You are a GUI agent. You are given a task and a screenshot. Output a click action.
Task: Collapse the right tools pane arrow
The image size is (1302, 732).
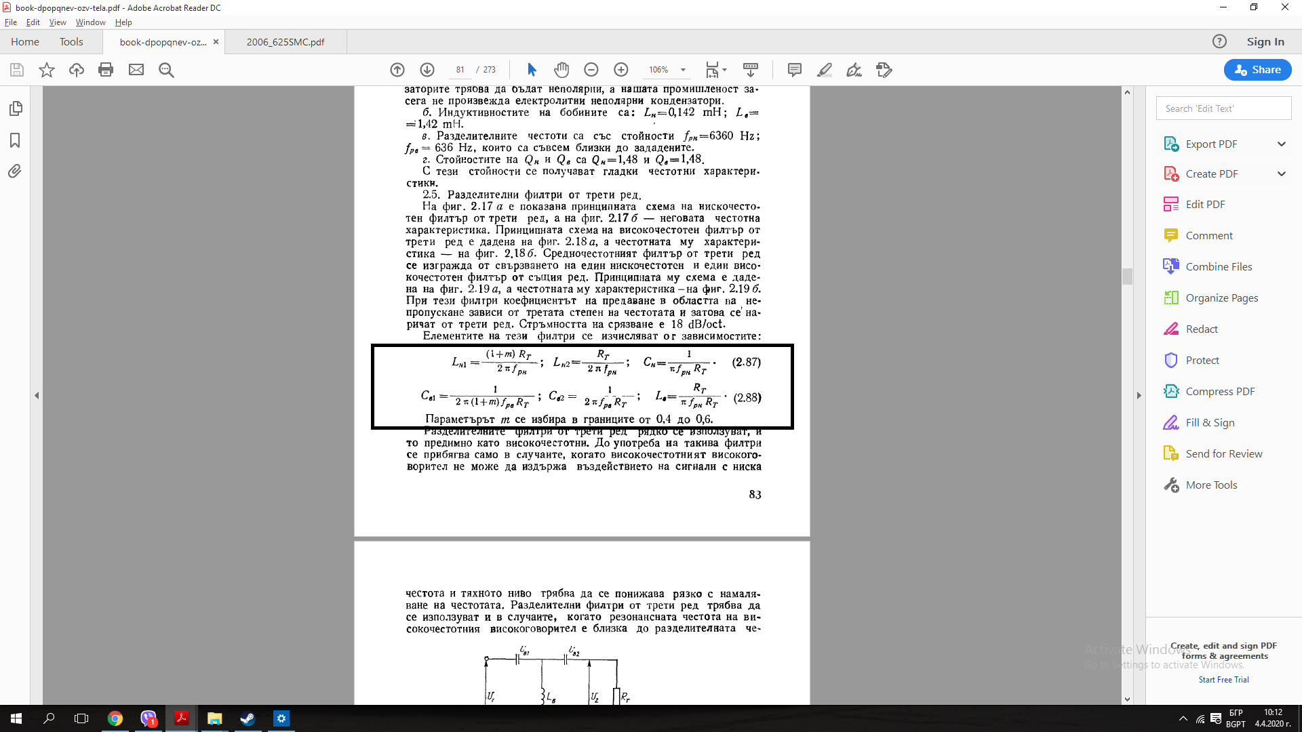tap(1139, 395)
